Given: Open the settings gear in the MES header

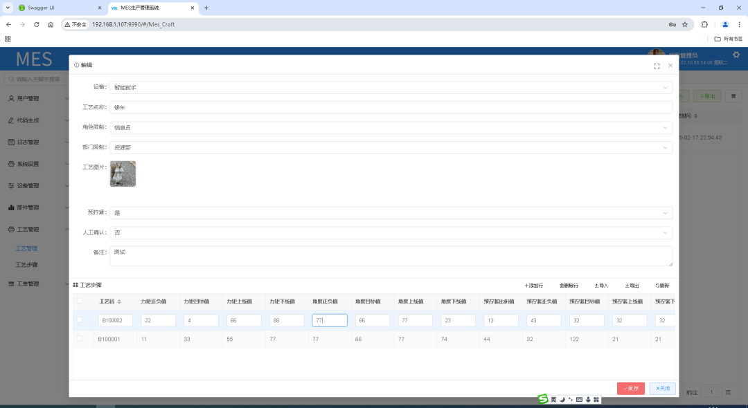Looking at the screenshot, I should (736, 55).
